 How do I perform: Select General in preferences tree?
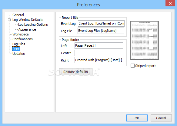[x=18, y=15]
